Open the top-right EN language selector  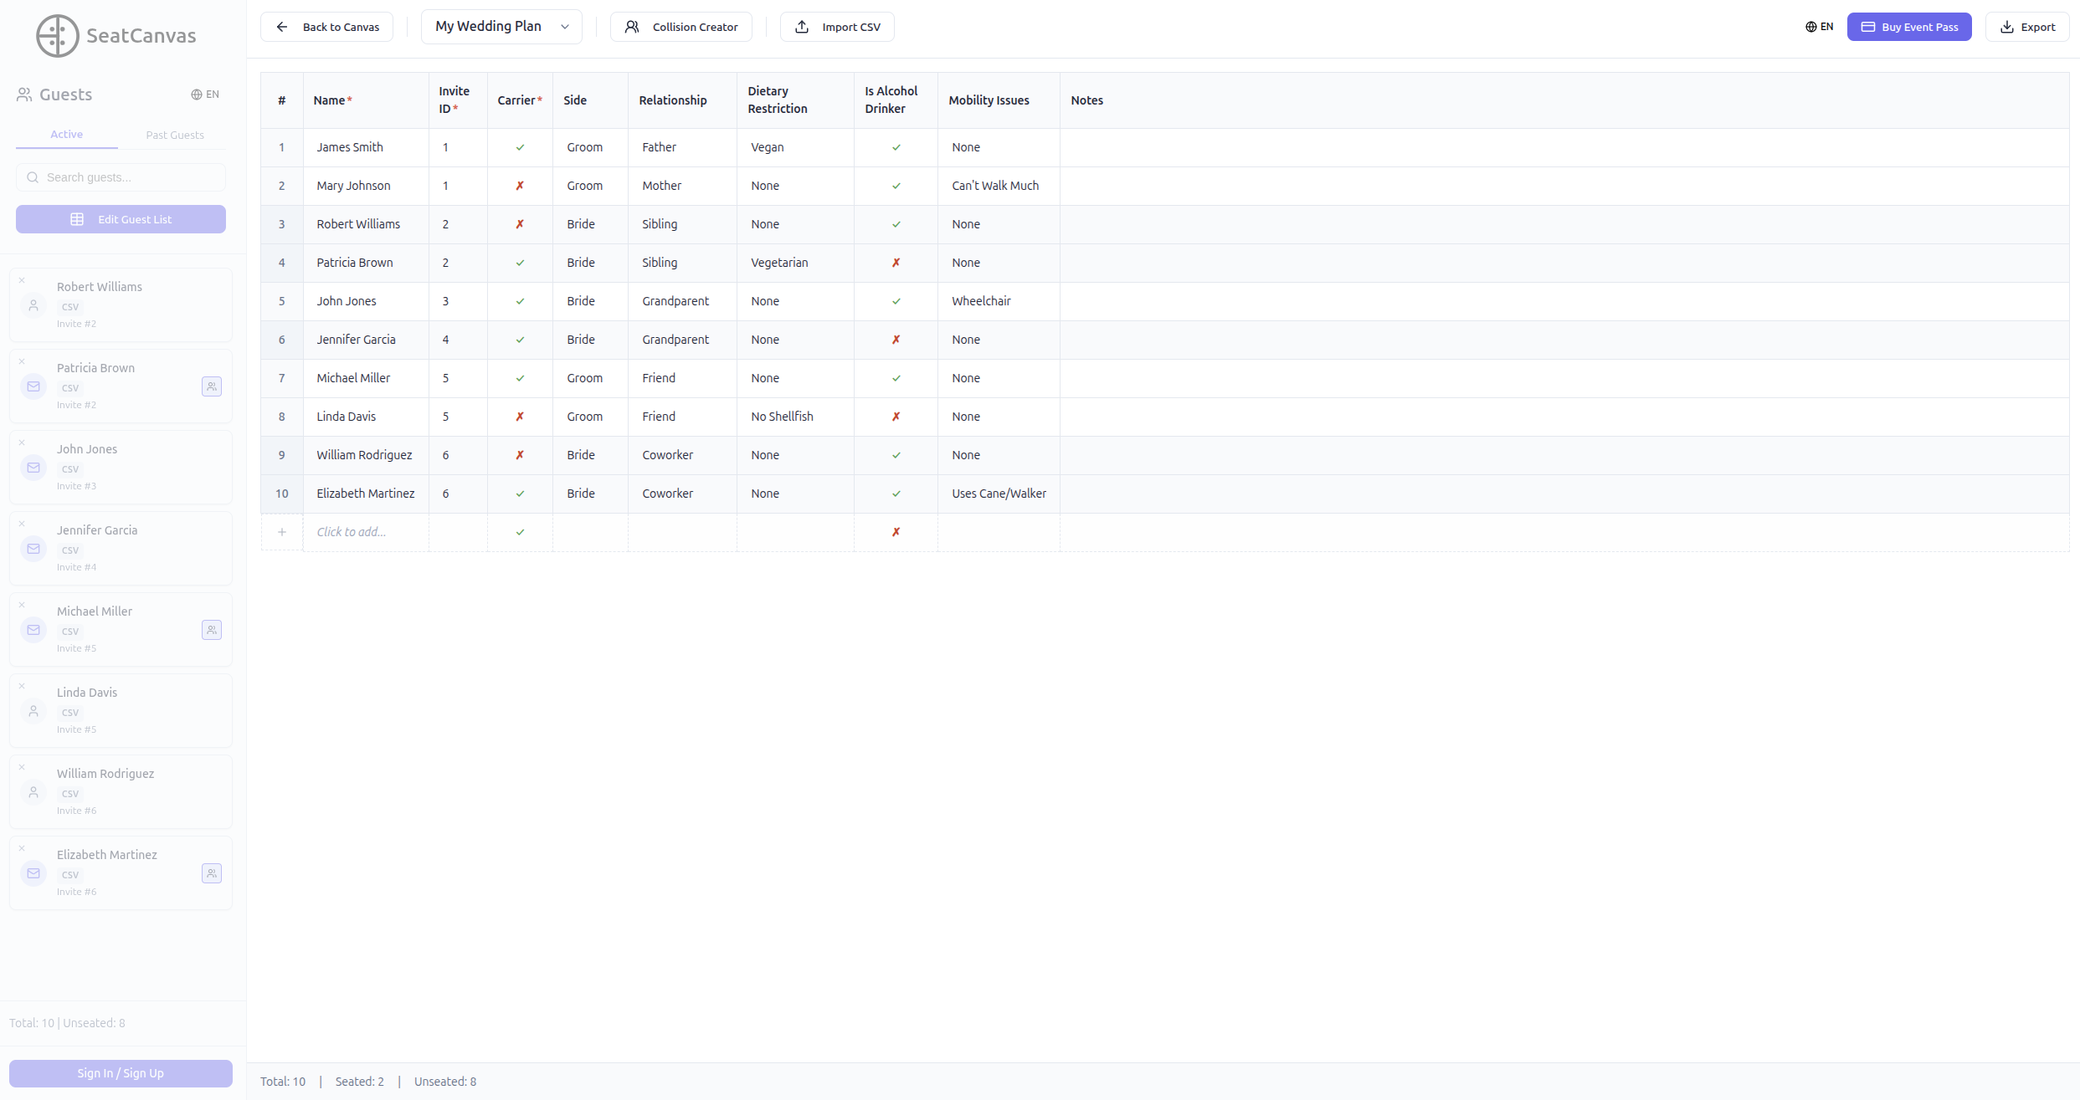(x=1819, y=27)
